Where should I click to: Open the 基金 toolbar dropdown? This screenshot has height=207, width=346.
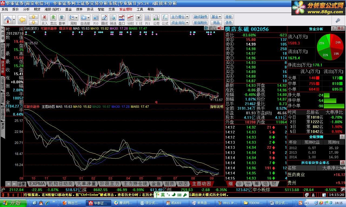coord(216,17)
